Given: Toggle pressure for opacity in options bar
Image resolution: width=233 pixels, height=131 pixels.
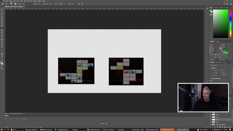Looking at the screenshot, I should pos(44,4).
